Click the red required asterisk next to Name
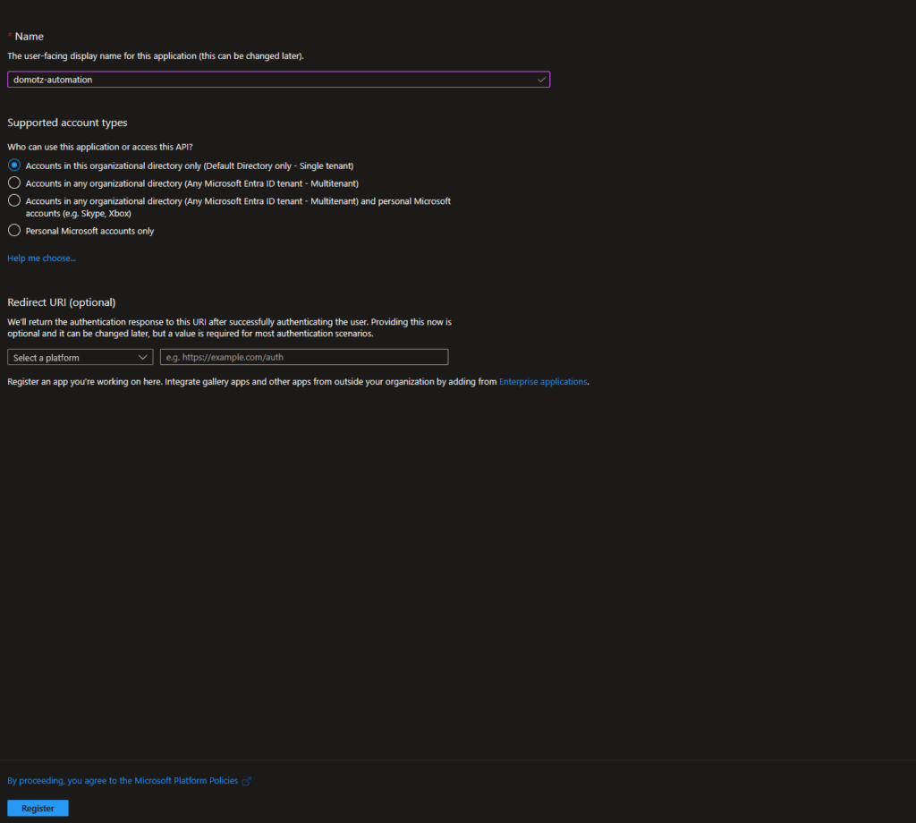 (x=10, y=37)
